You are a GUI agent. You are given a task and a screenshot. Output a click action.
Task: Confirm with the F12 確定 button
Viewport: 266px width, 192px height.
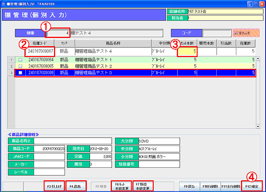tap(252, 186)
